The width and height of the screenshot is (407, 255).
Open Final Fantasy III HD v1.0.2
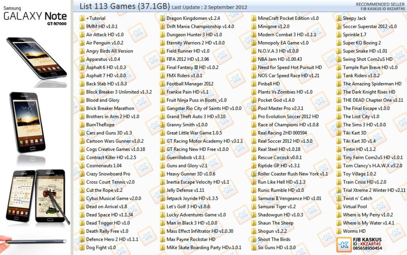pyautogui.click(x=193, y=68)
